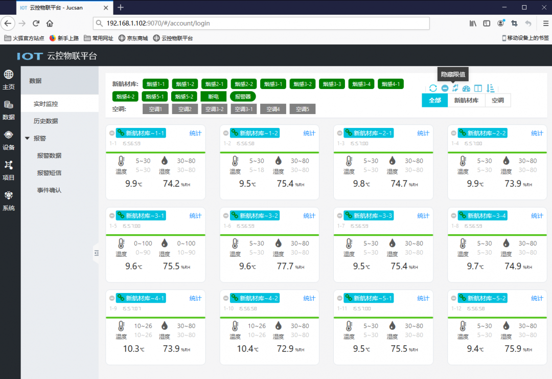
Task: Open the 系统 system gear icon in left rail
Action: pos(9,195)
